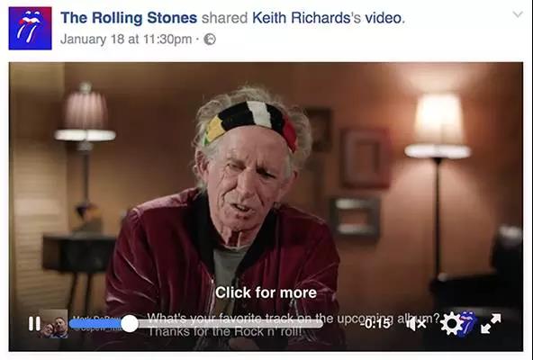
Task: Seek ahead on the unplayed gray progress track
Action: 230,324
